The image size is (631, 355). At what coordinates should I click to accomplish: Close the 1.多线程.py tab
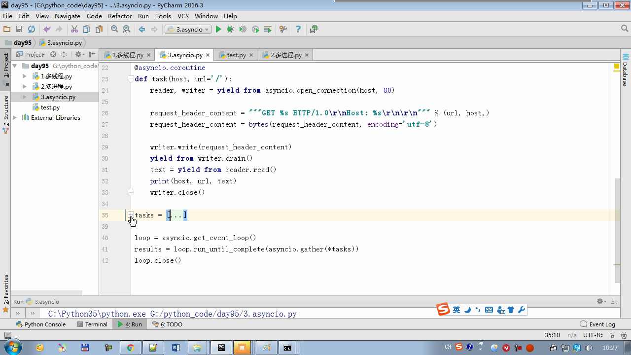coord(149,55)
